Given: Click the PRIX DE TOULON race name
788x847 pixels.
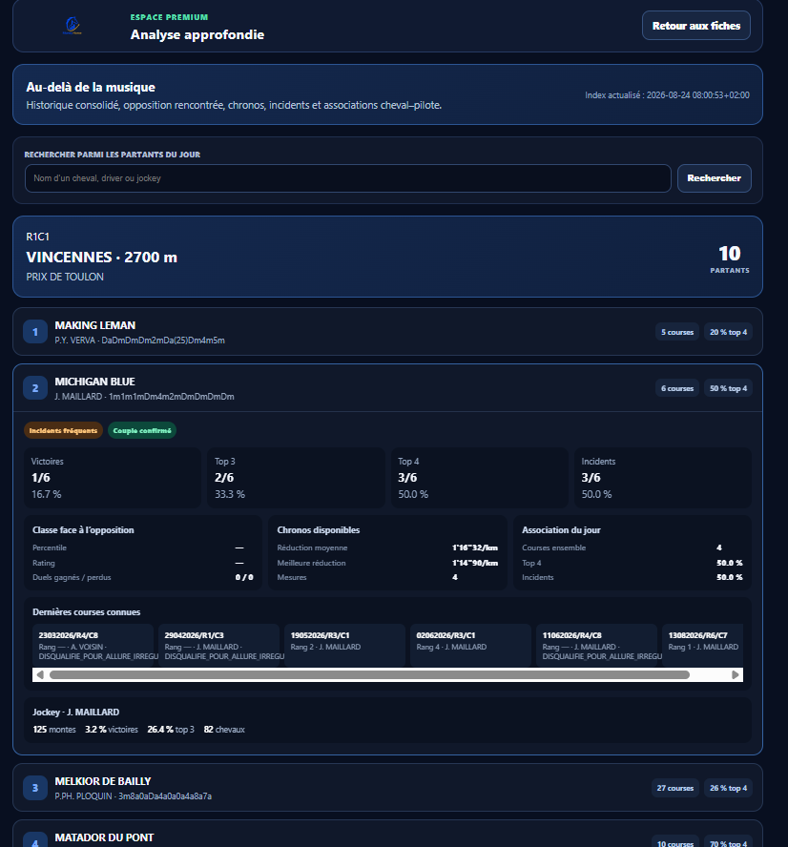Looking at the screenshot, I should (x=65, y=277).
